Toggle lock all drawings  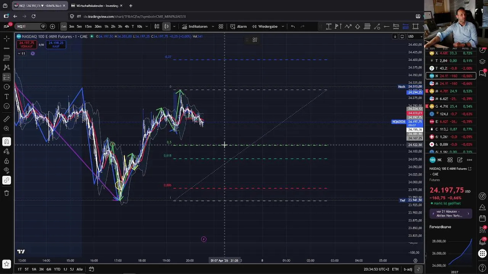pos(6,161)
